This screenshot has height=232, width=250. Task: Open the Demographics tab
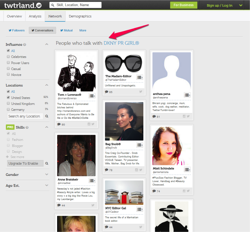[x=80, y=16]
